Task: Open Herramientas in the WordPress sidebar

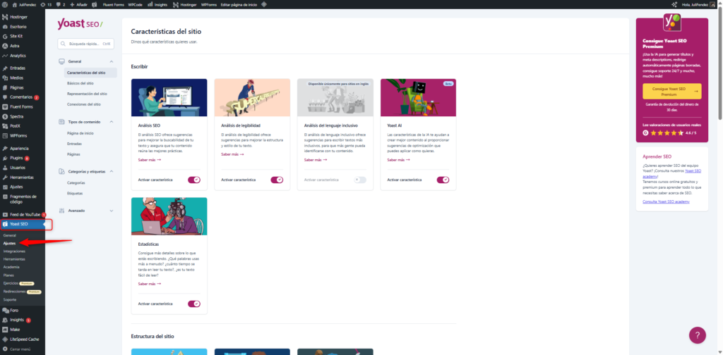Action: click(23, 177)
